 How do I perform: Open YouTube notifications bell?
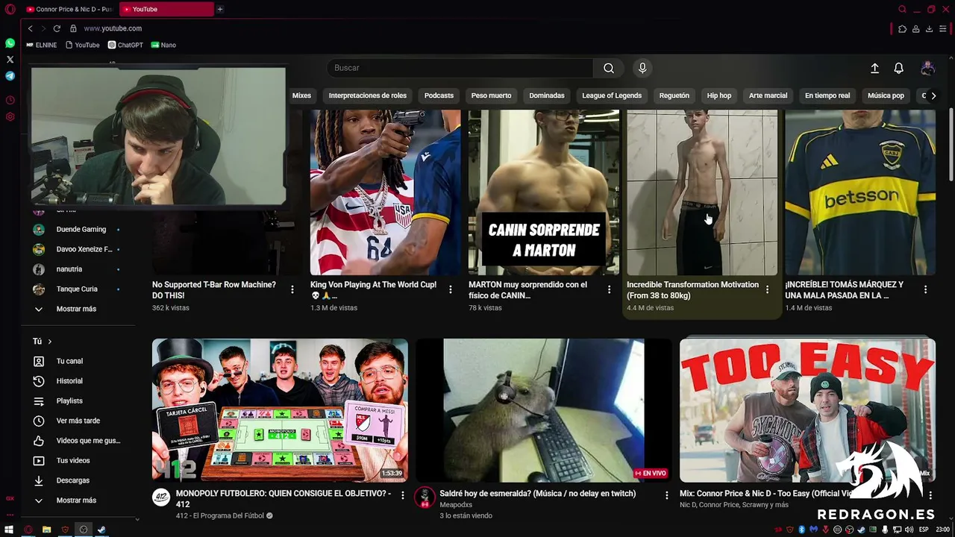click(x=899, y=68)
